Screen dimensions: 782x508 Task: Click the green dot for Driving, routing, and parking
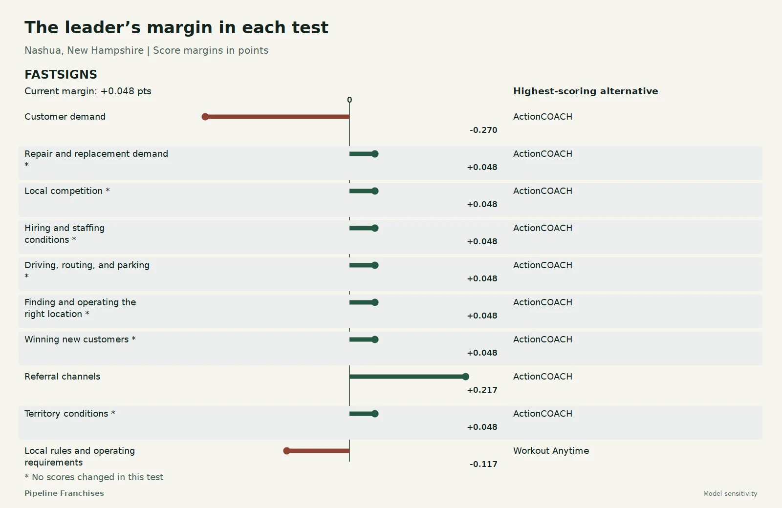(x=375, y=265)
